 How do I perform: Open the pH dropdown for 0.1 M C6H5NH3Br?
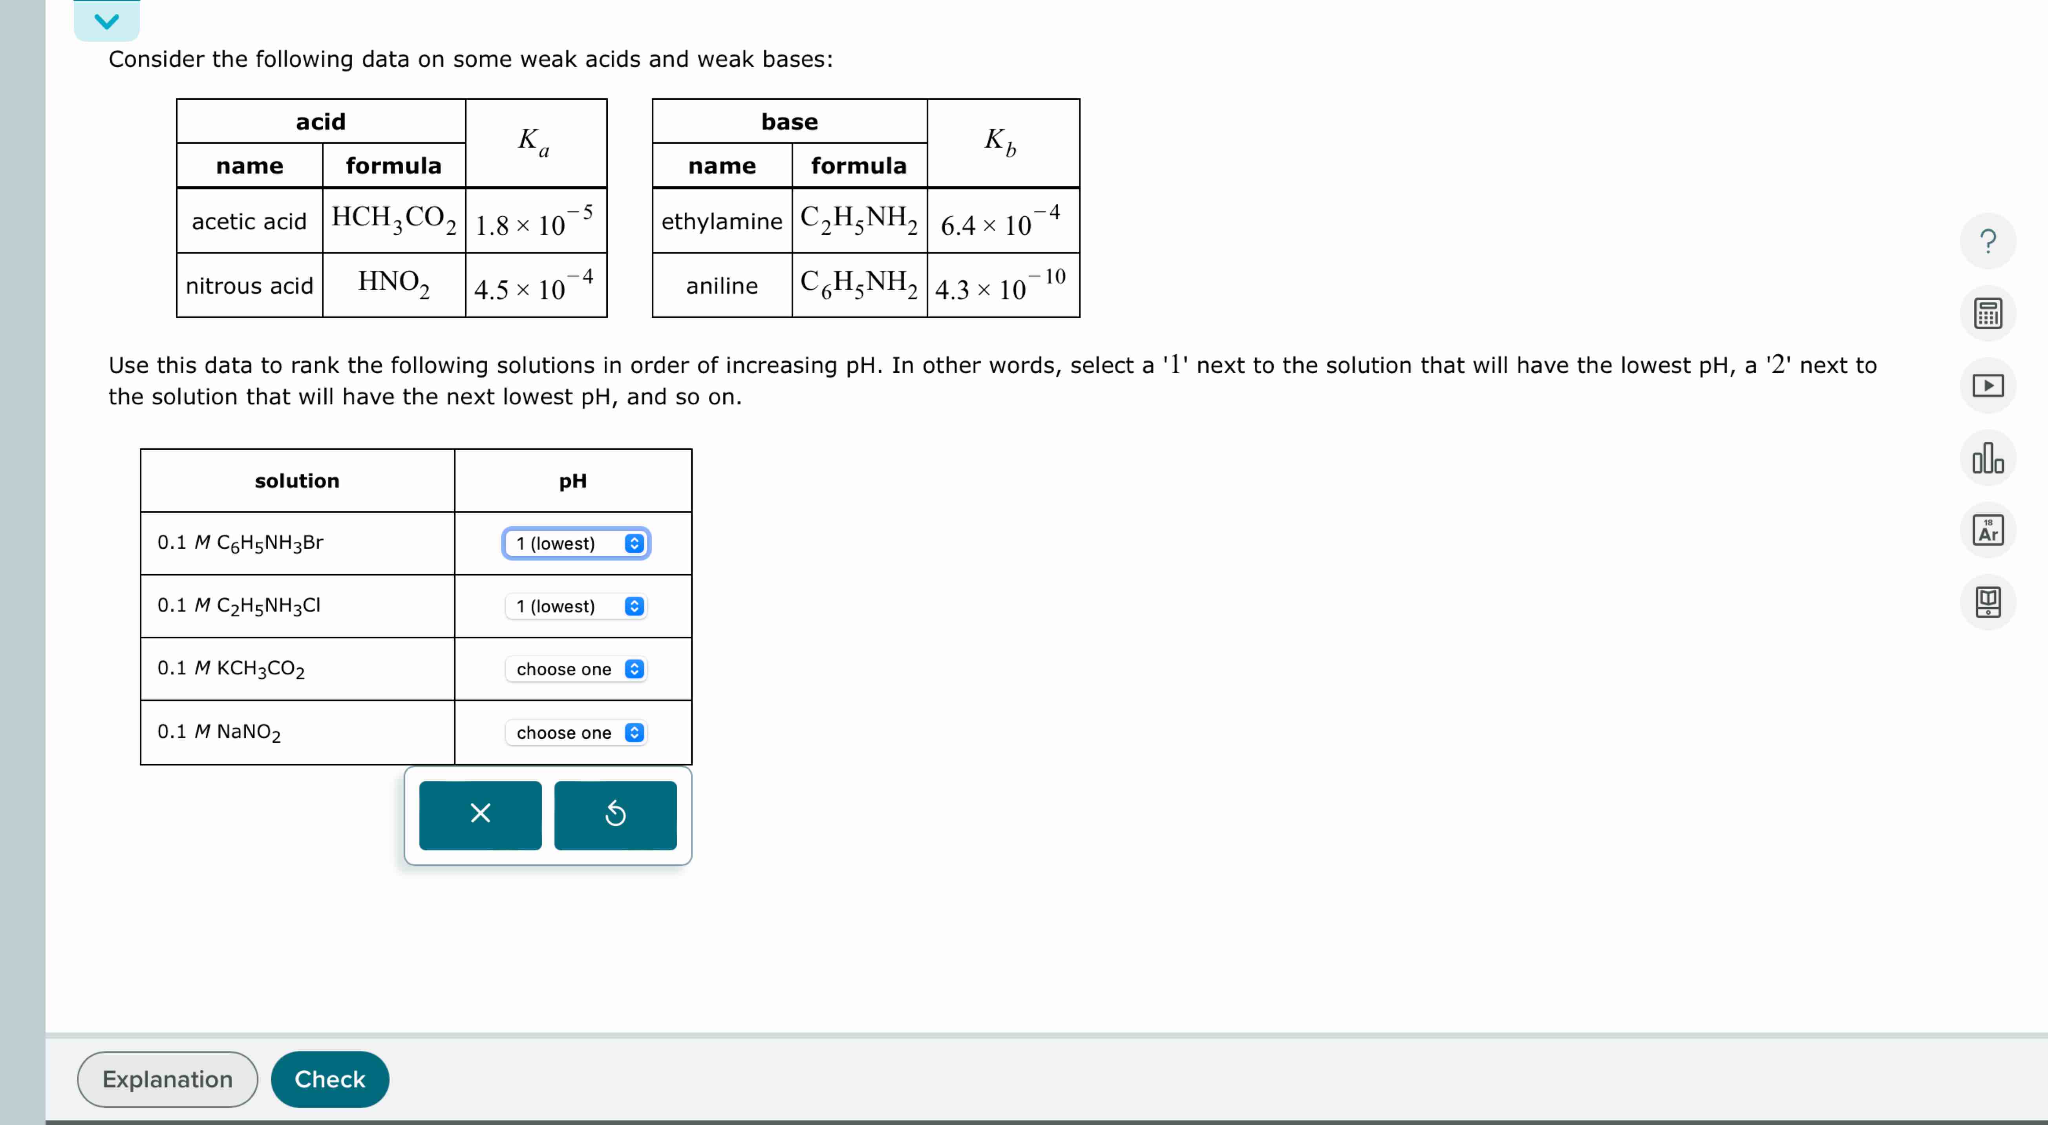coord(576,543)
